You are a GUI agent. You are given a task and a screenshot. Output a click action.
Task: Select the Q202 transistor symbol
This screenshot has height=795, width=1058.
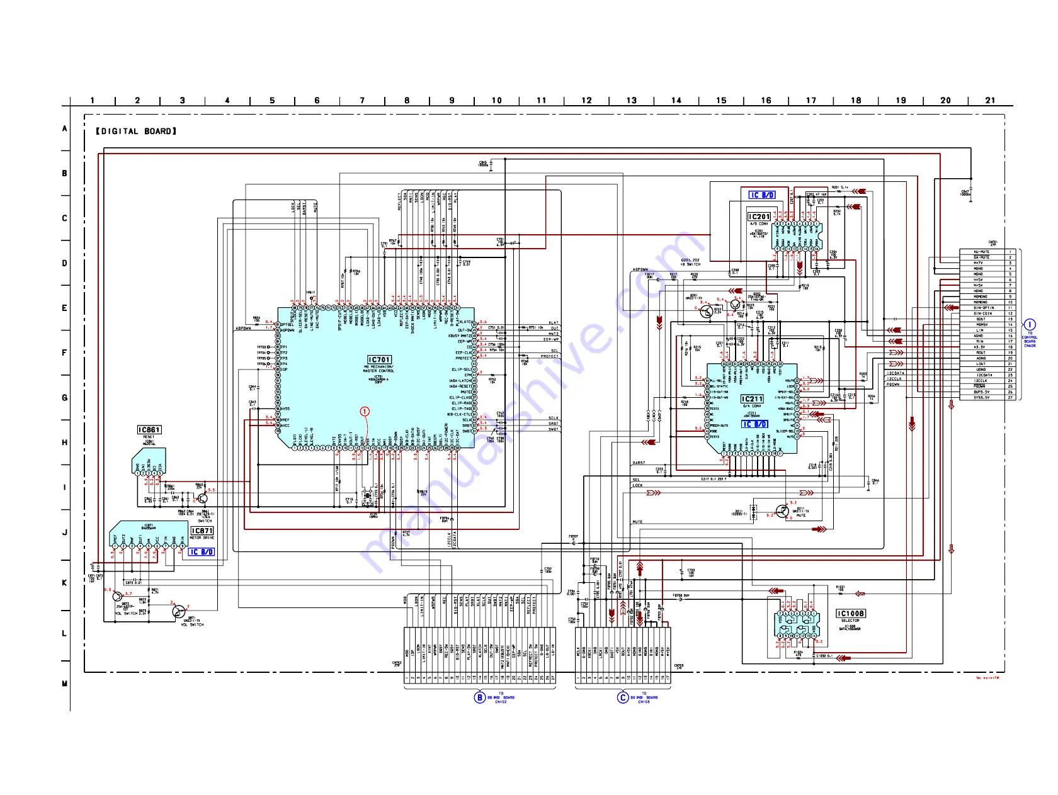735,305
